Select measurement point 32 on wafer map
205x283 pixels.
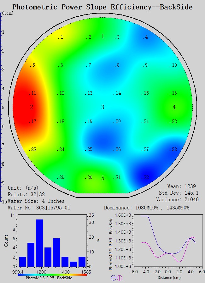145,178
